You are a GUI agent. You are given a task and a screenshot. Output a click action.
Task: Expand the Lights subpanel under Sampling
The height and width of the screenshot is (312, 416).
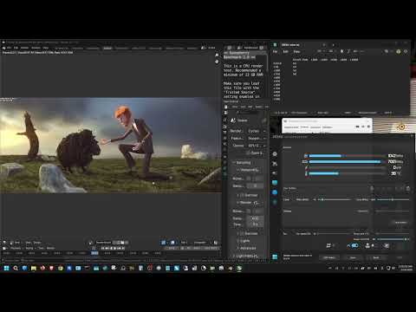pyautogui.click(x=244, y=241)
